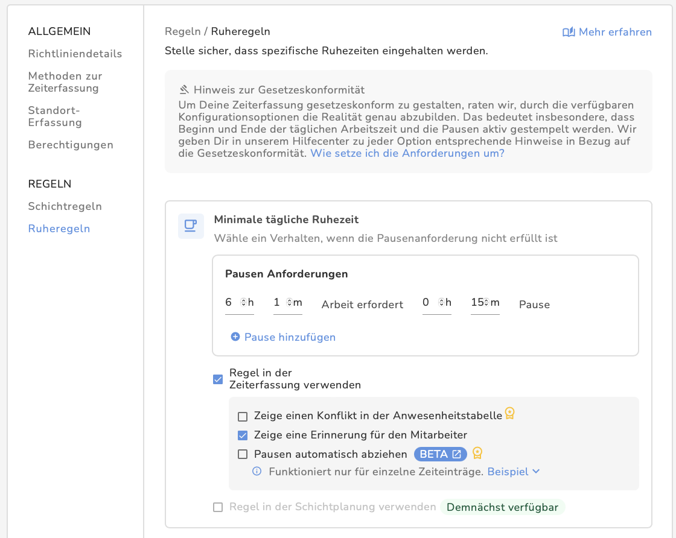676x538 pixels.
Task: Click the premium badge icon next to BETA
Action: click(477, 453)
